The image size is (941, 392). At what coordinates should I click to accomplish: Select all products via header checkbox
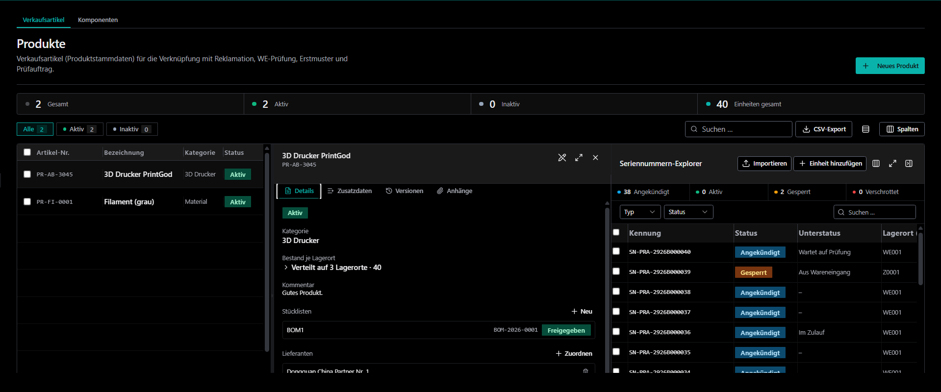click(27, 152)
